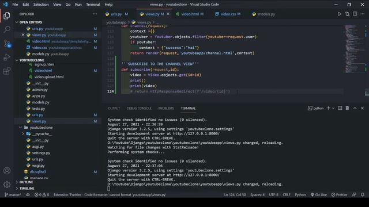The image size is (369, 207).
Task: Collapse the youtubeclone subfolder
Action: tap(21, 128)
